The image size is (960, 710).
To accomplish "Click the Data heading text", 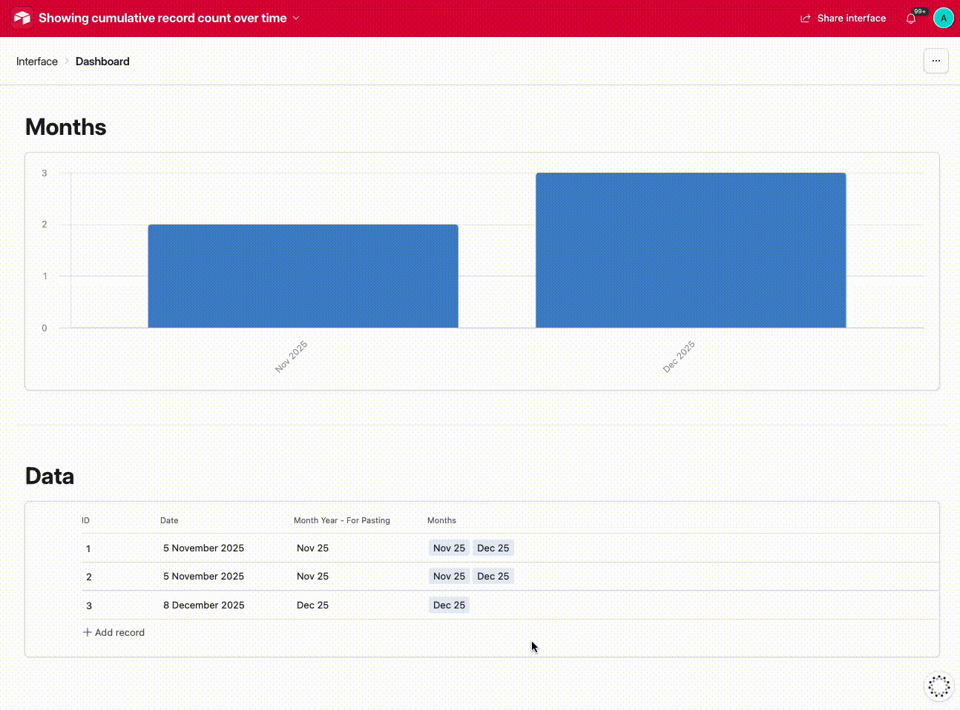I will click(50, 476).
